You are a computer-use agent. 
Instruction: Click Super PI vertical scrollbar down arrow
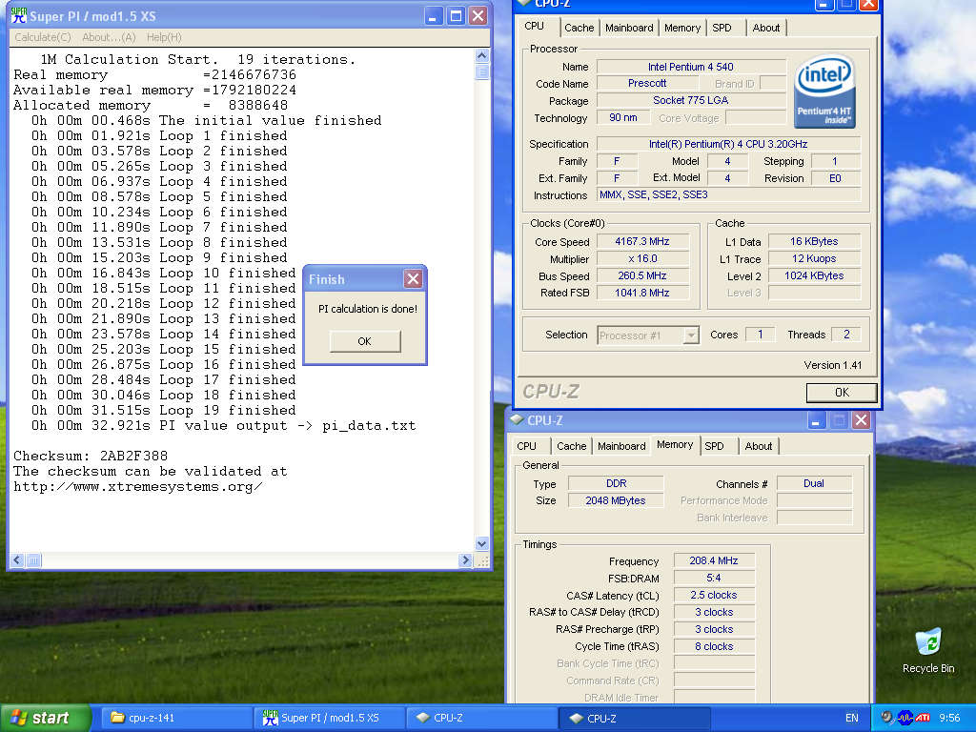tap(481, 543)
